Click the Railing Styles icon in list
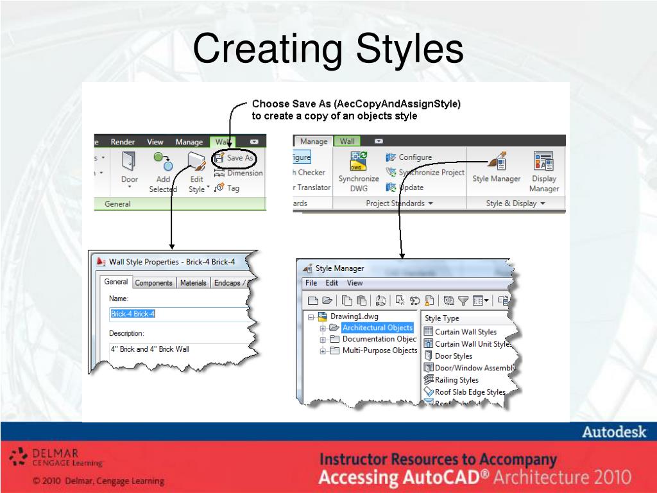657x493 pixels. (428, 379)
